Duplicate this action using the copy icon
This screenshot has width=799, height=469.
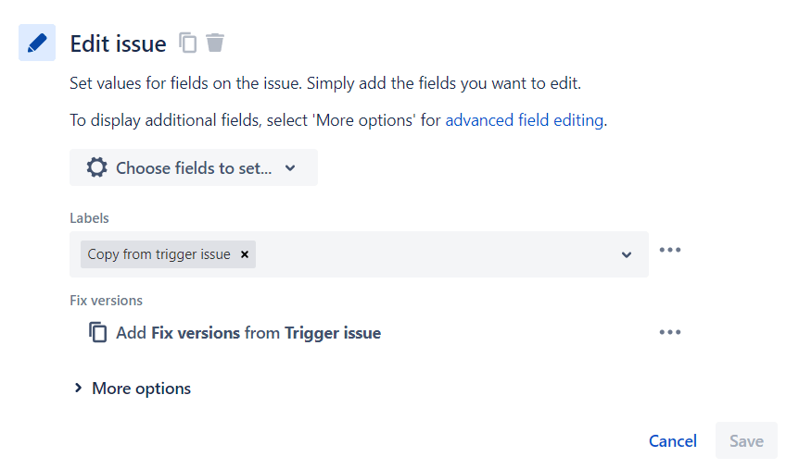point(187,43)
